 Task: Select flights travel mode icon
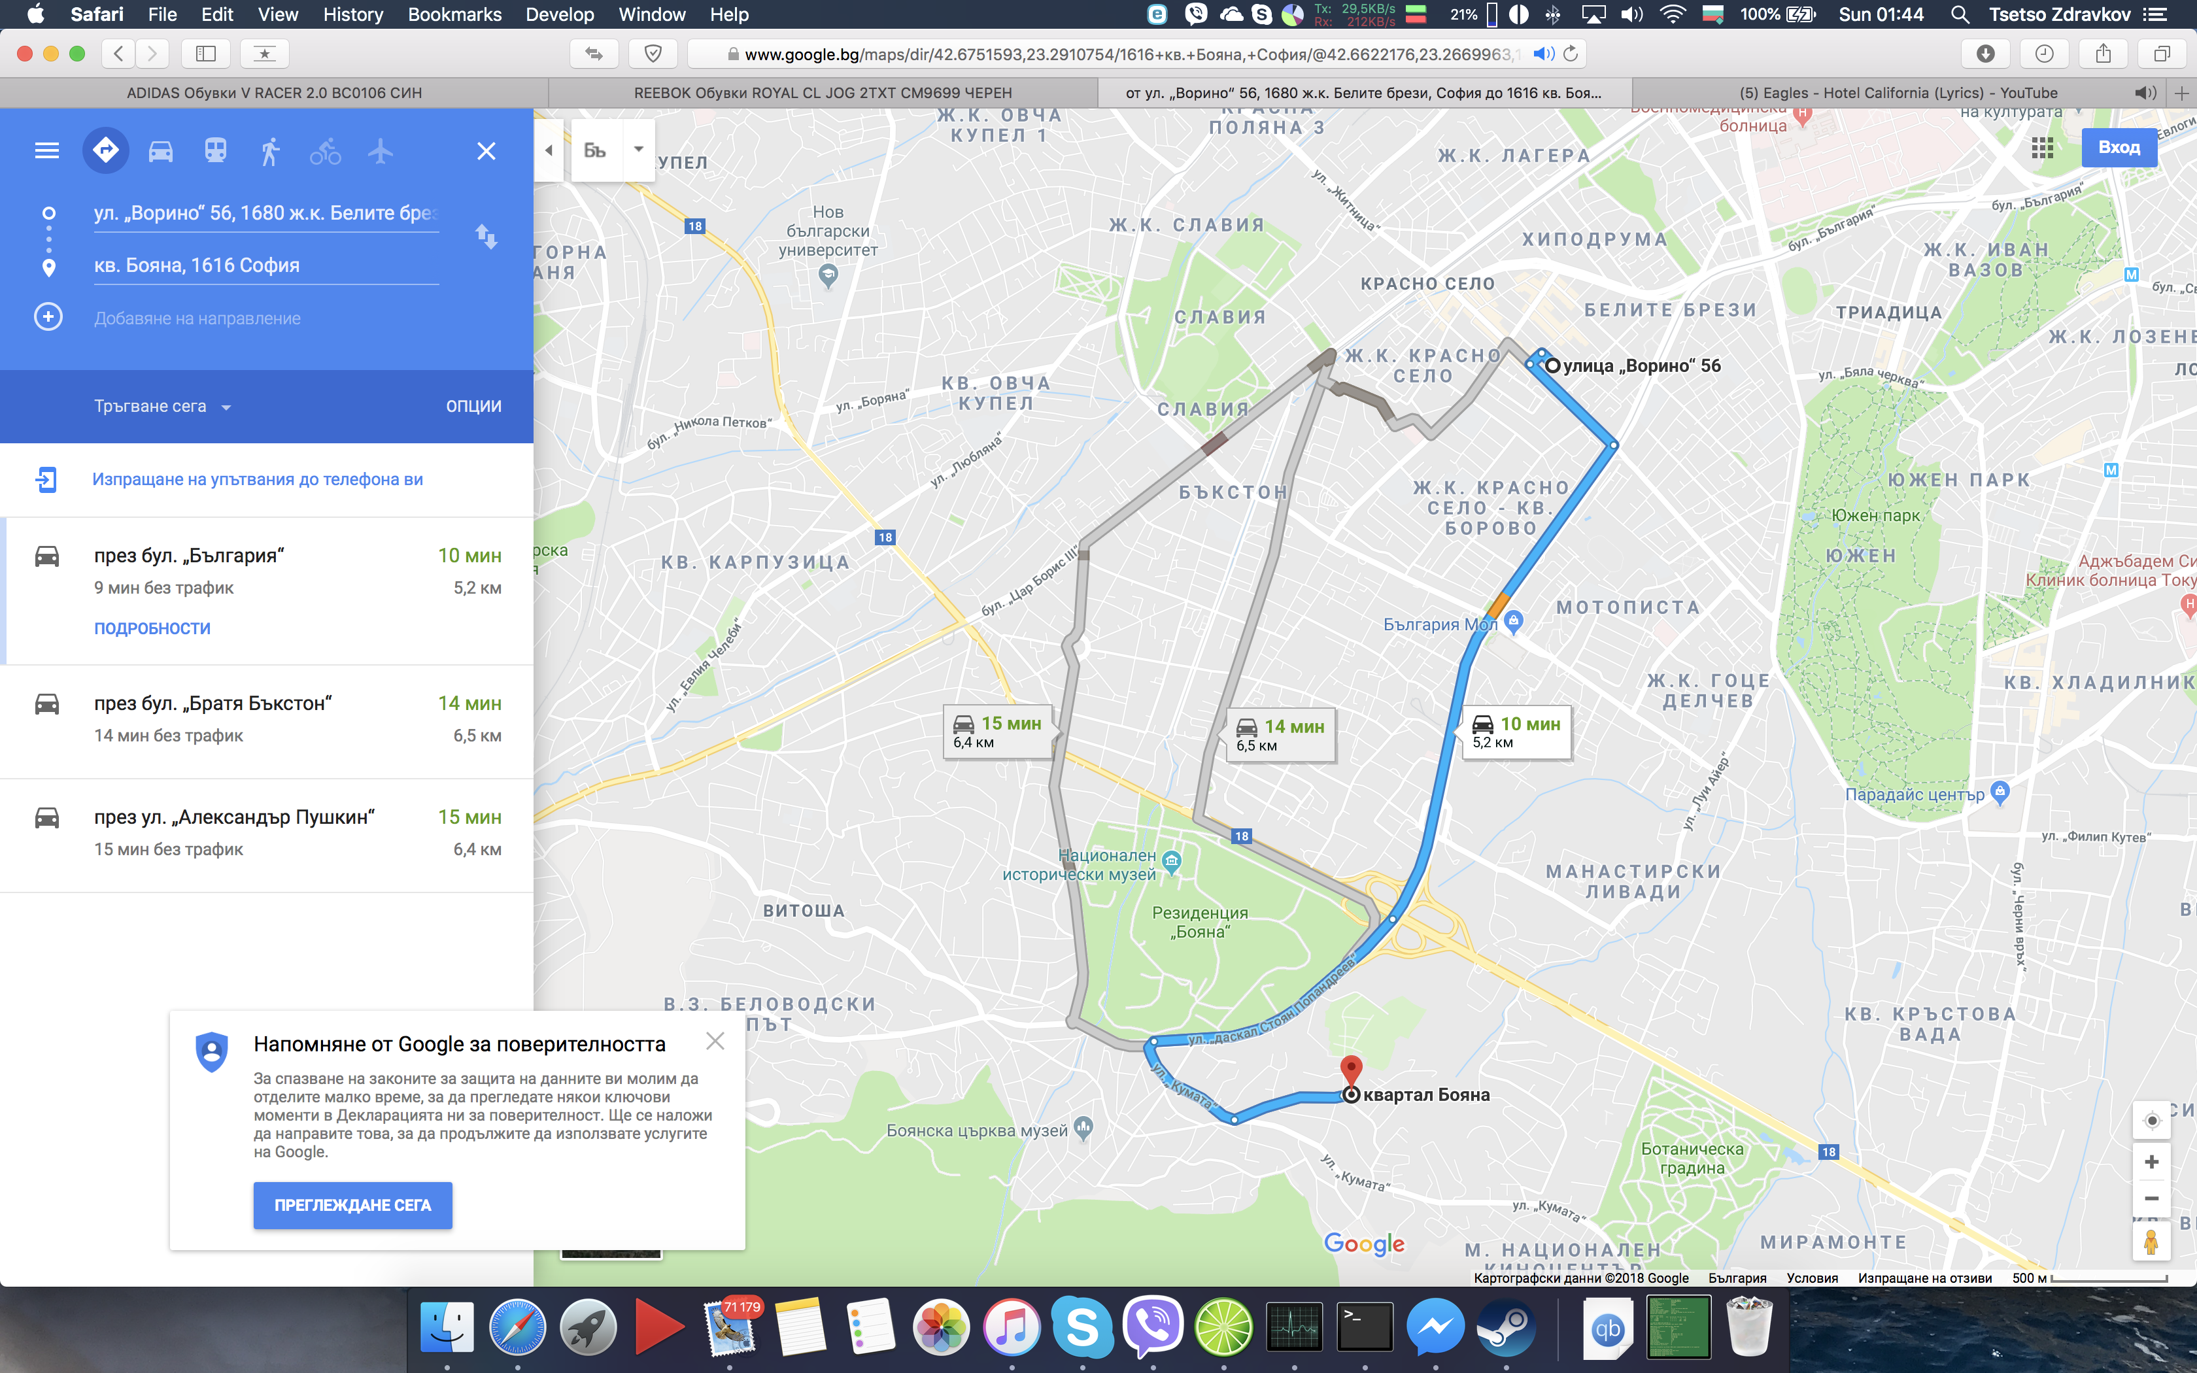pyautogui.click(x=381, y=151)
